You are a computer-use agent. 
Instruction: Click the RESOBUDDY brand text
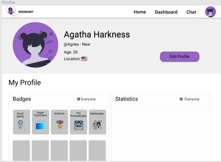coord(26,12)
